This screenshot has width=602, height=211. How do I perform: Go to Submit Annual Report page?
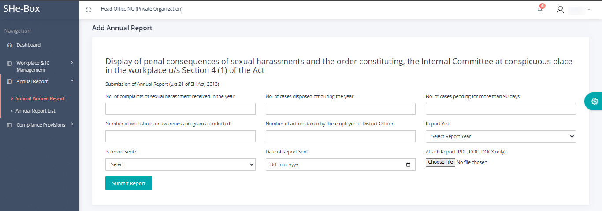pyautogui.click(x=40, y=98)
